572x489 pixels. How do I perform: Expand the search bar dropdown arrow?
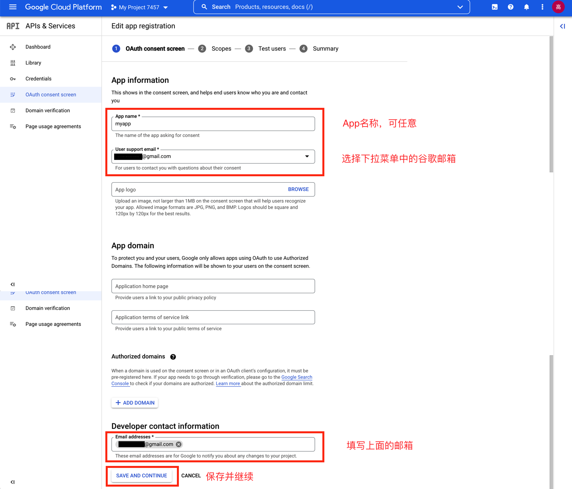(460, 7)
